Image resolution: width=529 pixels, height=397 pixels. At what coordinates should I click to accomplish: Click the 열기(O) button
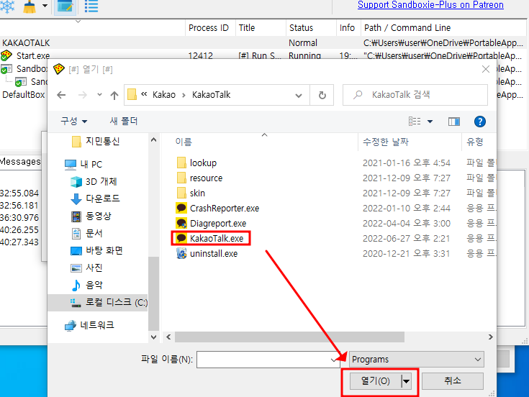click(x=375, y=381)
